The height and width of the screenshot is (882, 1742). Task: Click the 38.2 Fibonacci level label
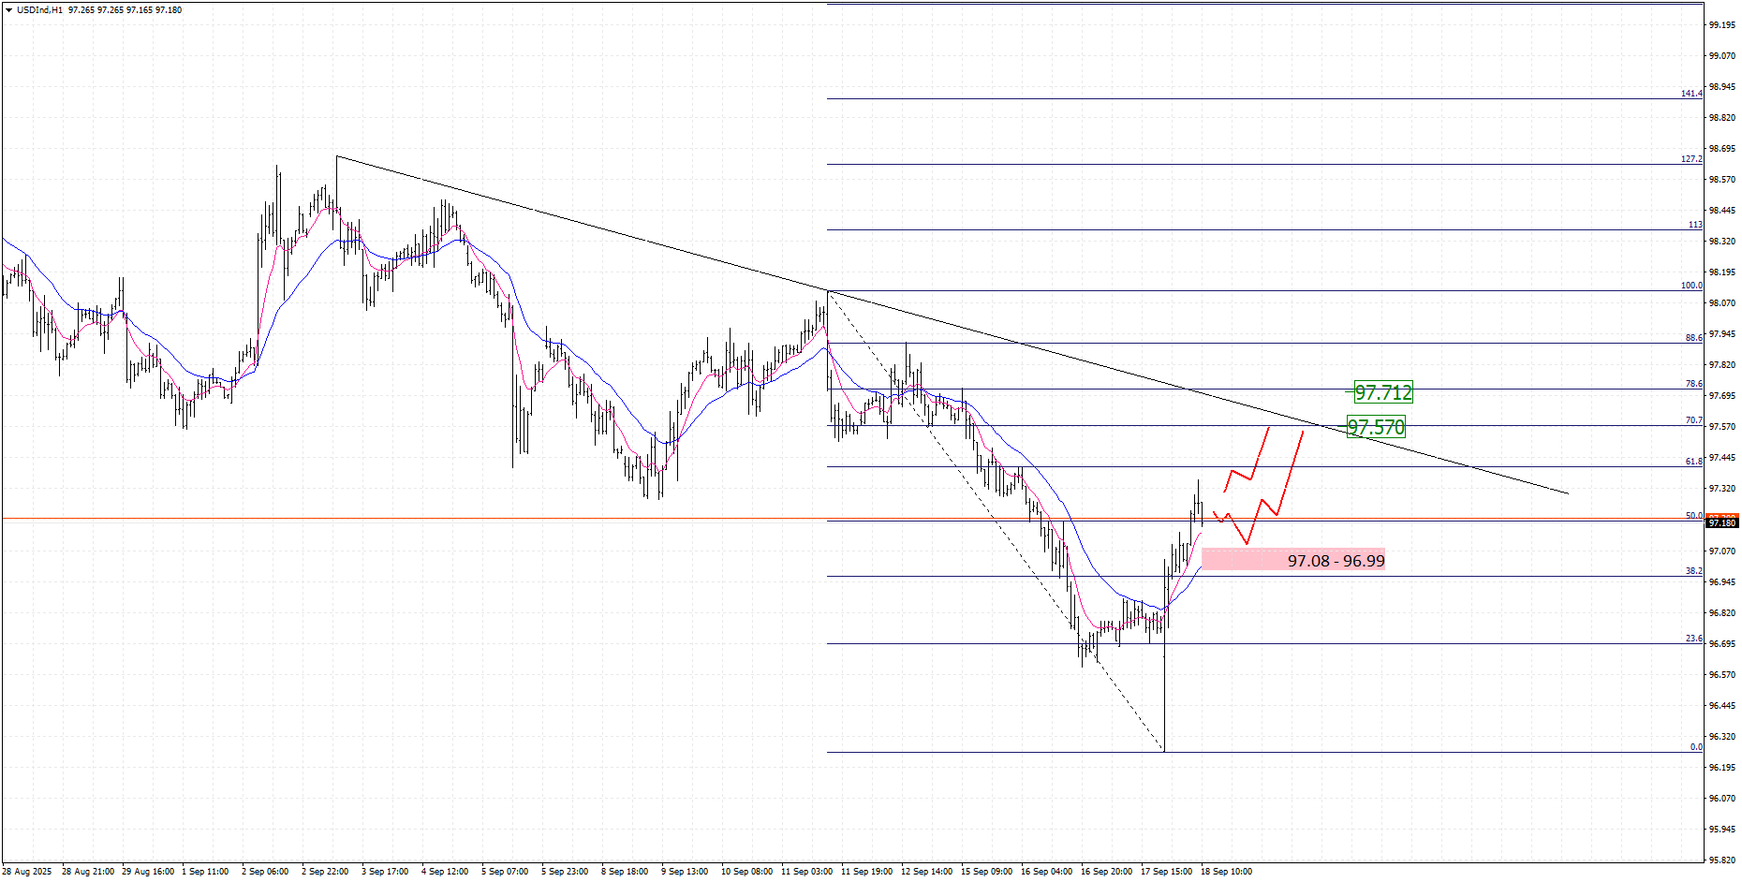1693,571
